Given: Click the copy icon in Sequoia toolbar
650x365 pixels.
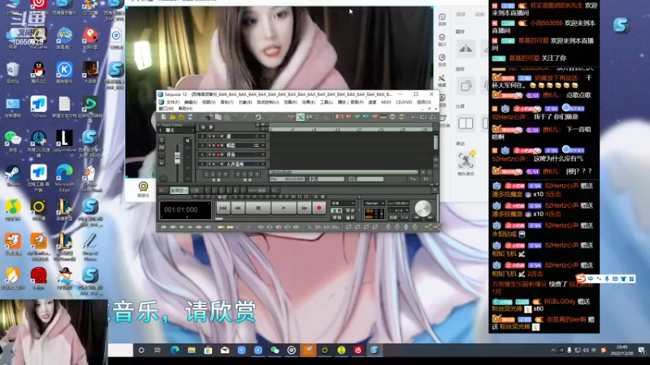Looking at the screenshot, I should point(219,117).
